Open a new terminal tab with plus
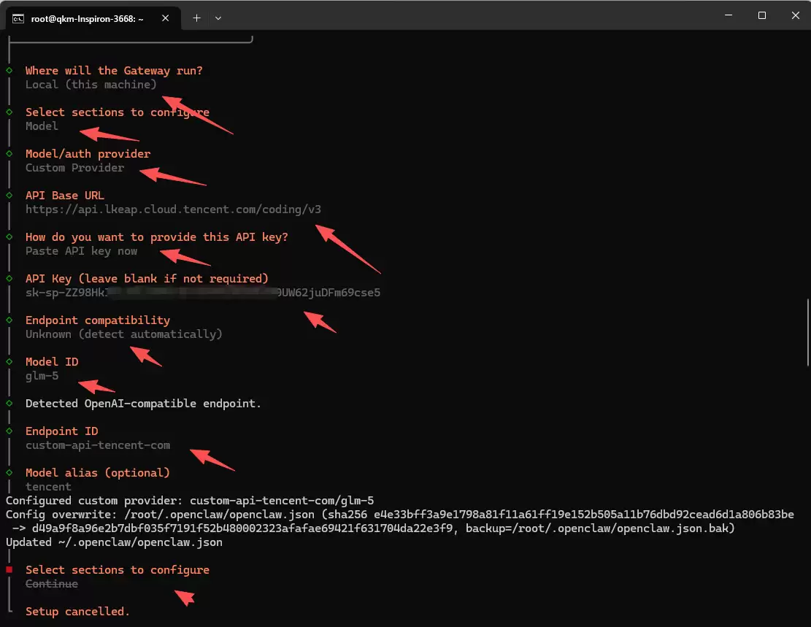The height and width of the screenshot is (627, 811). (196, 18)
